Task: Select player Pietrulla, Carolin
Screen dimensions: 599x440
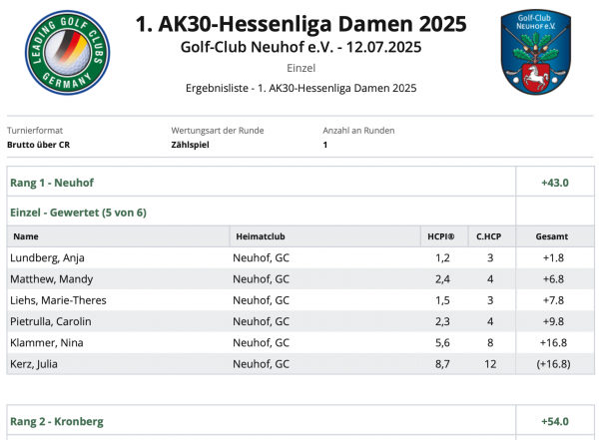Action: tap(51, 321)
